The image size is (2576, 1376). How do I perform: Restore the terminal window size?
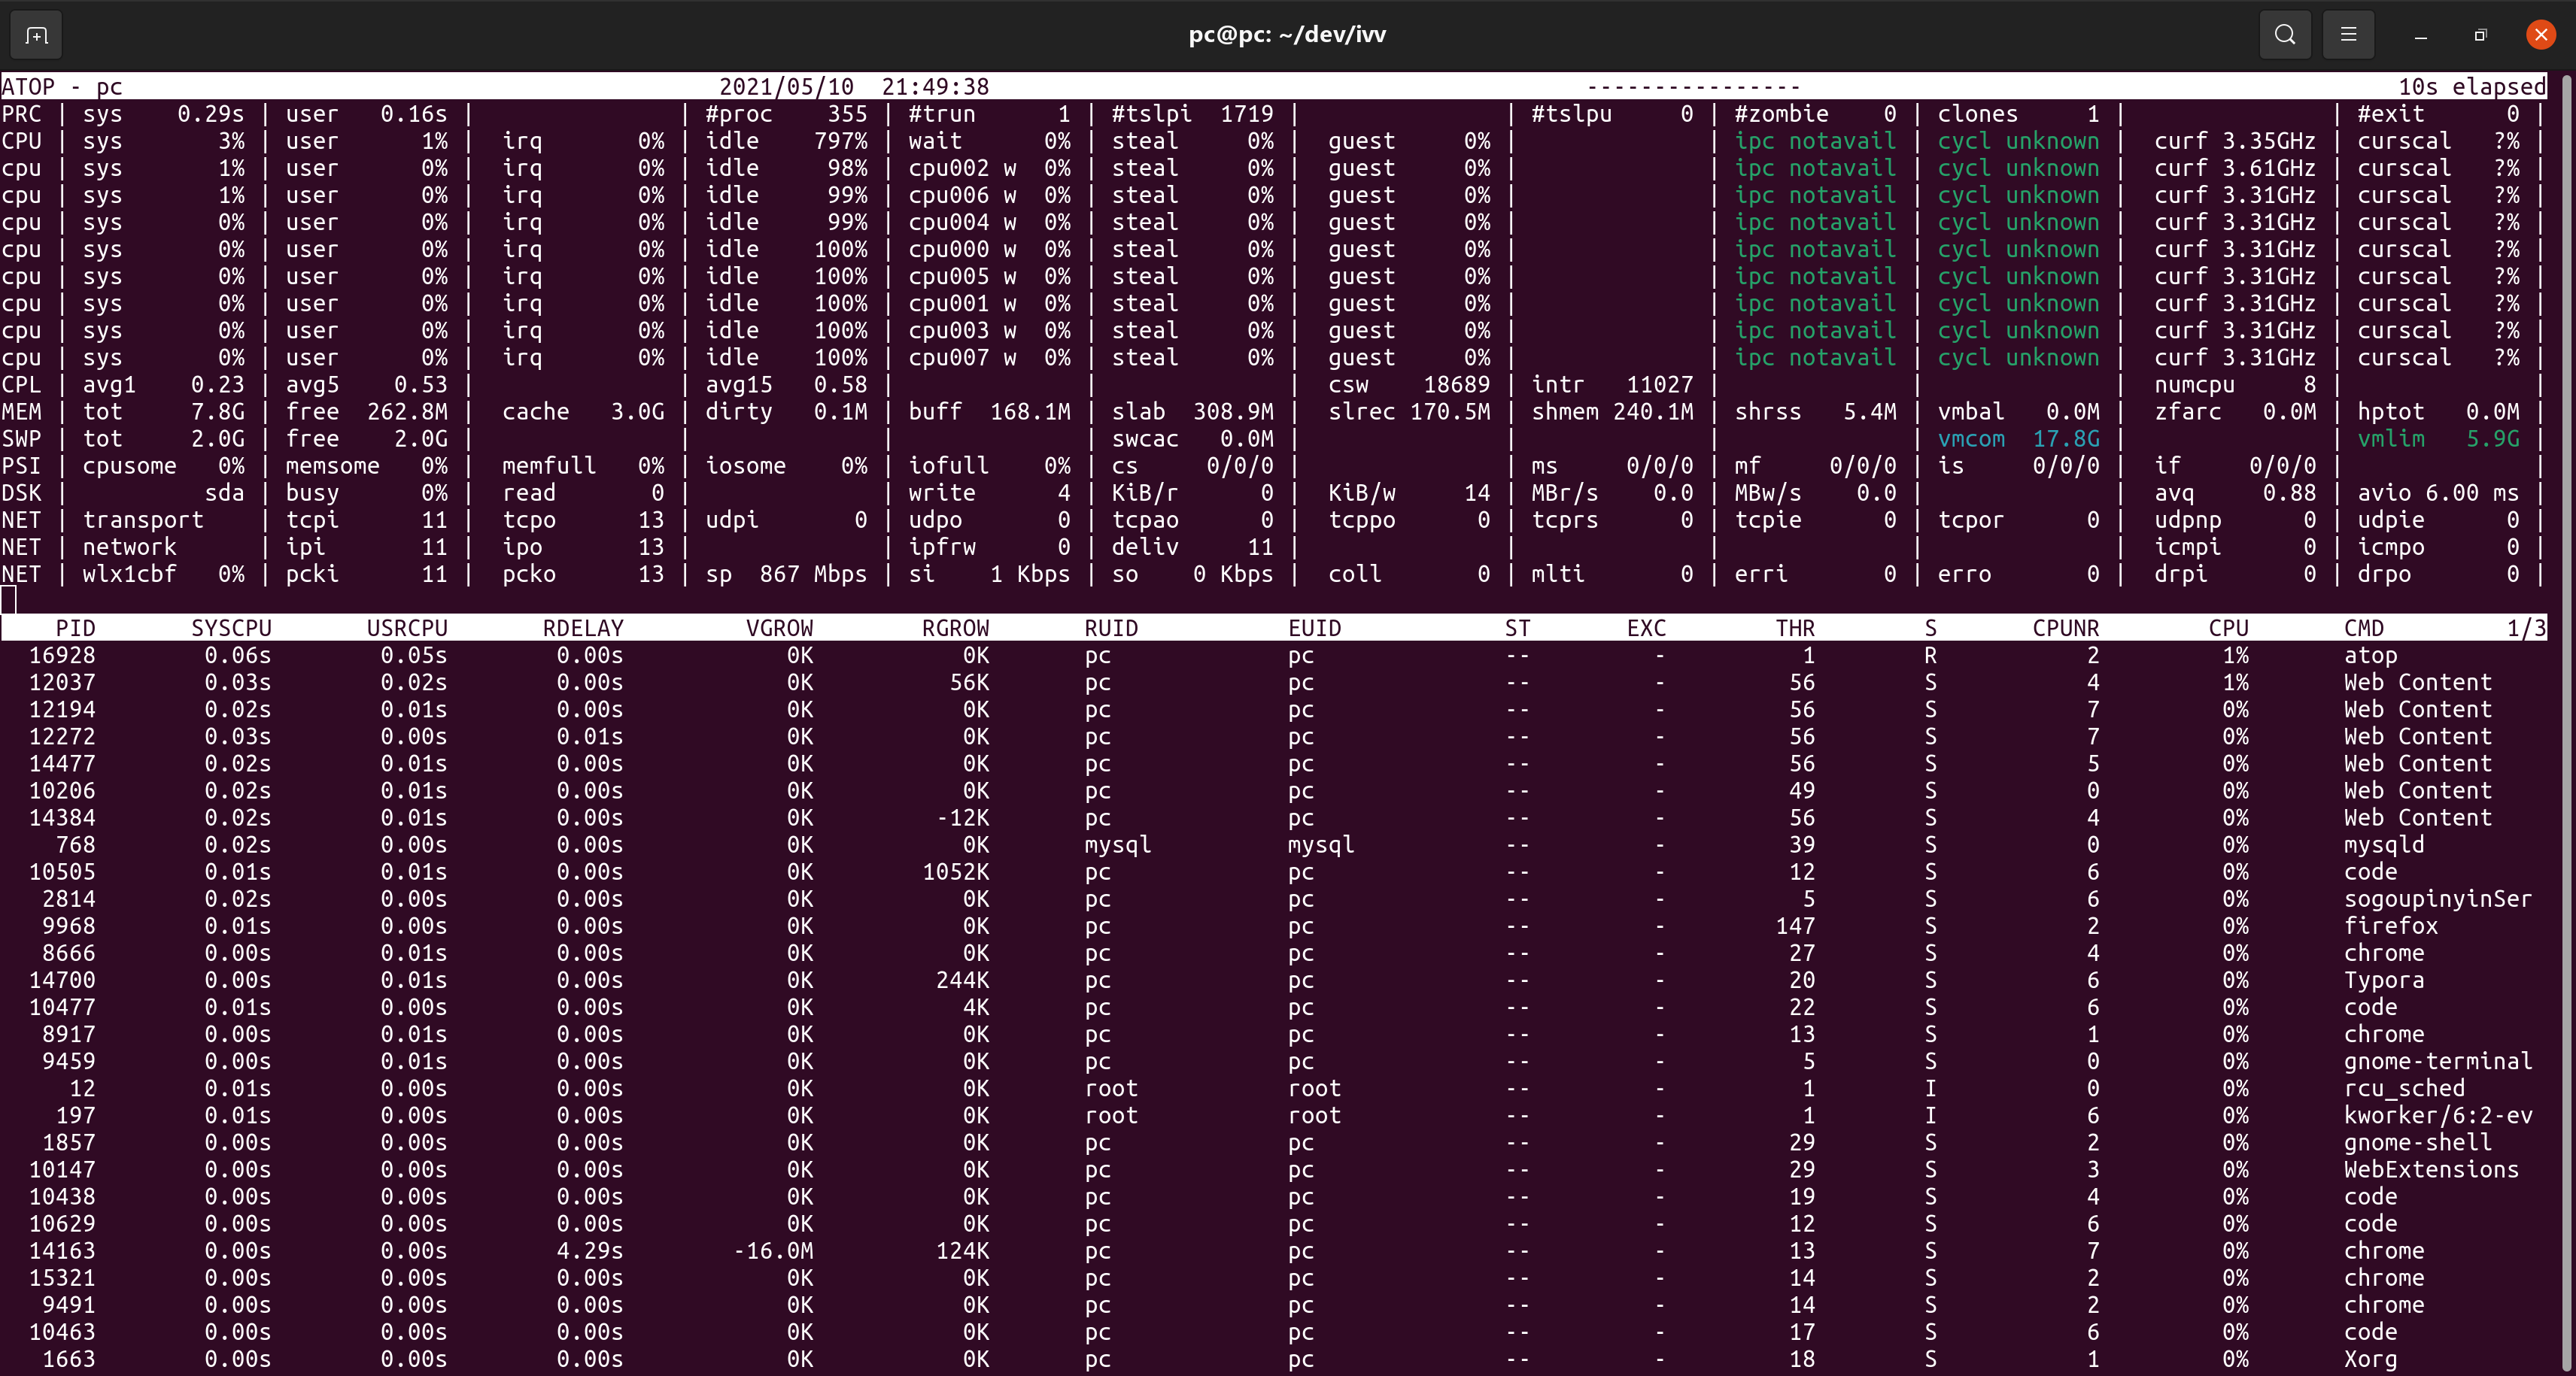[2480, 35]
